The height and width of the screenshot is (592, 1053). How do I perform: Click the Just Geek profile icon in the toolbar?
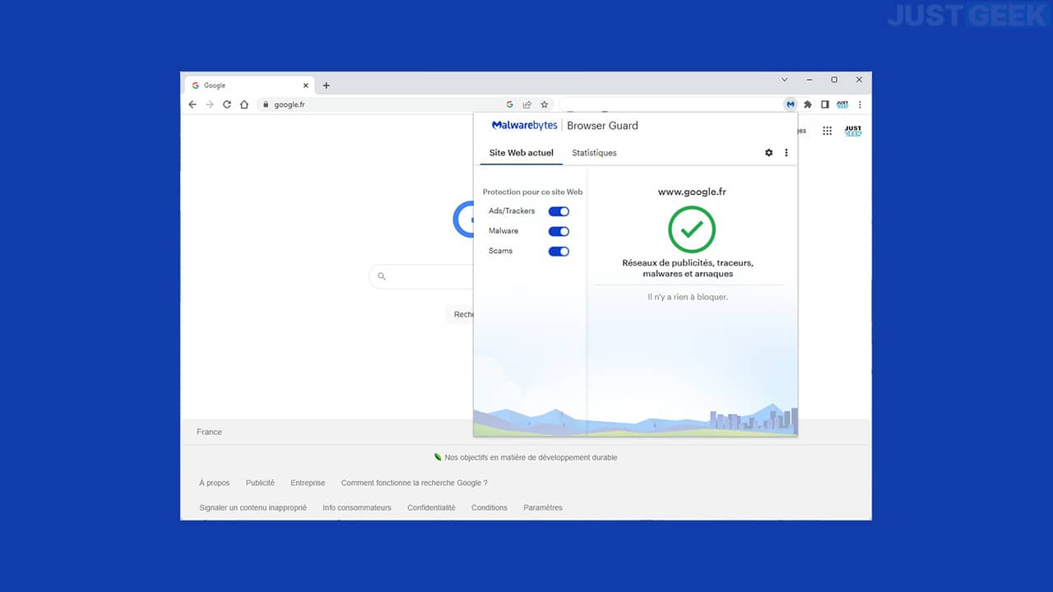[842, 104]
